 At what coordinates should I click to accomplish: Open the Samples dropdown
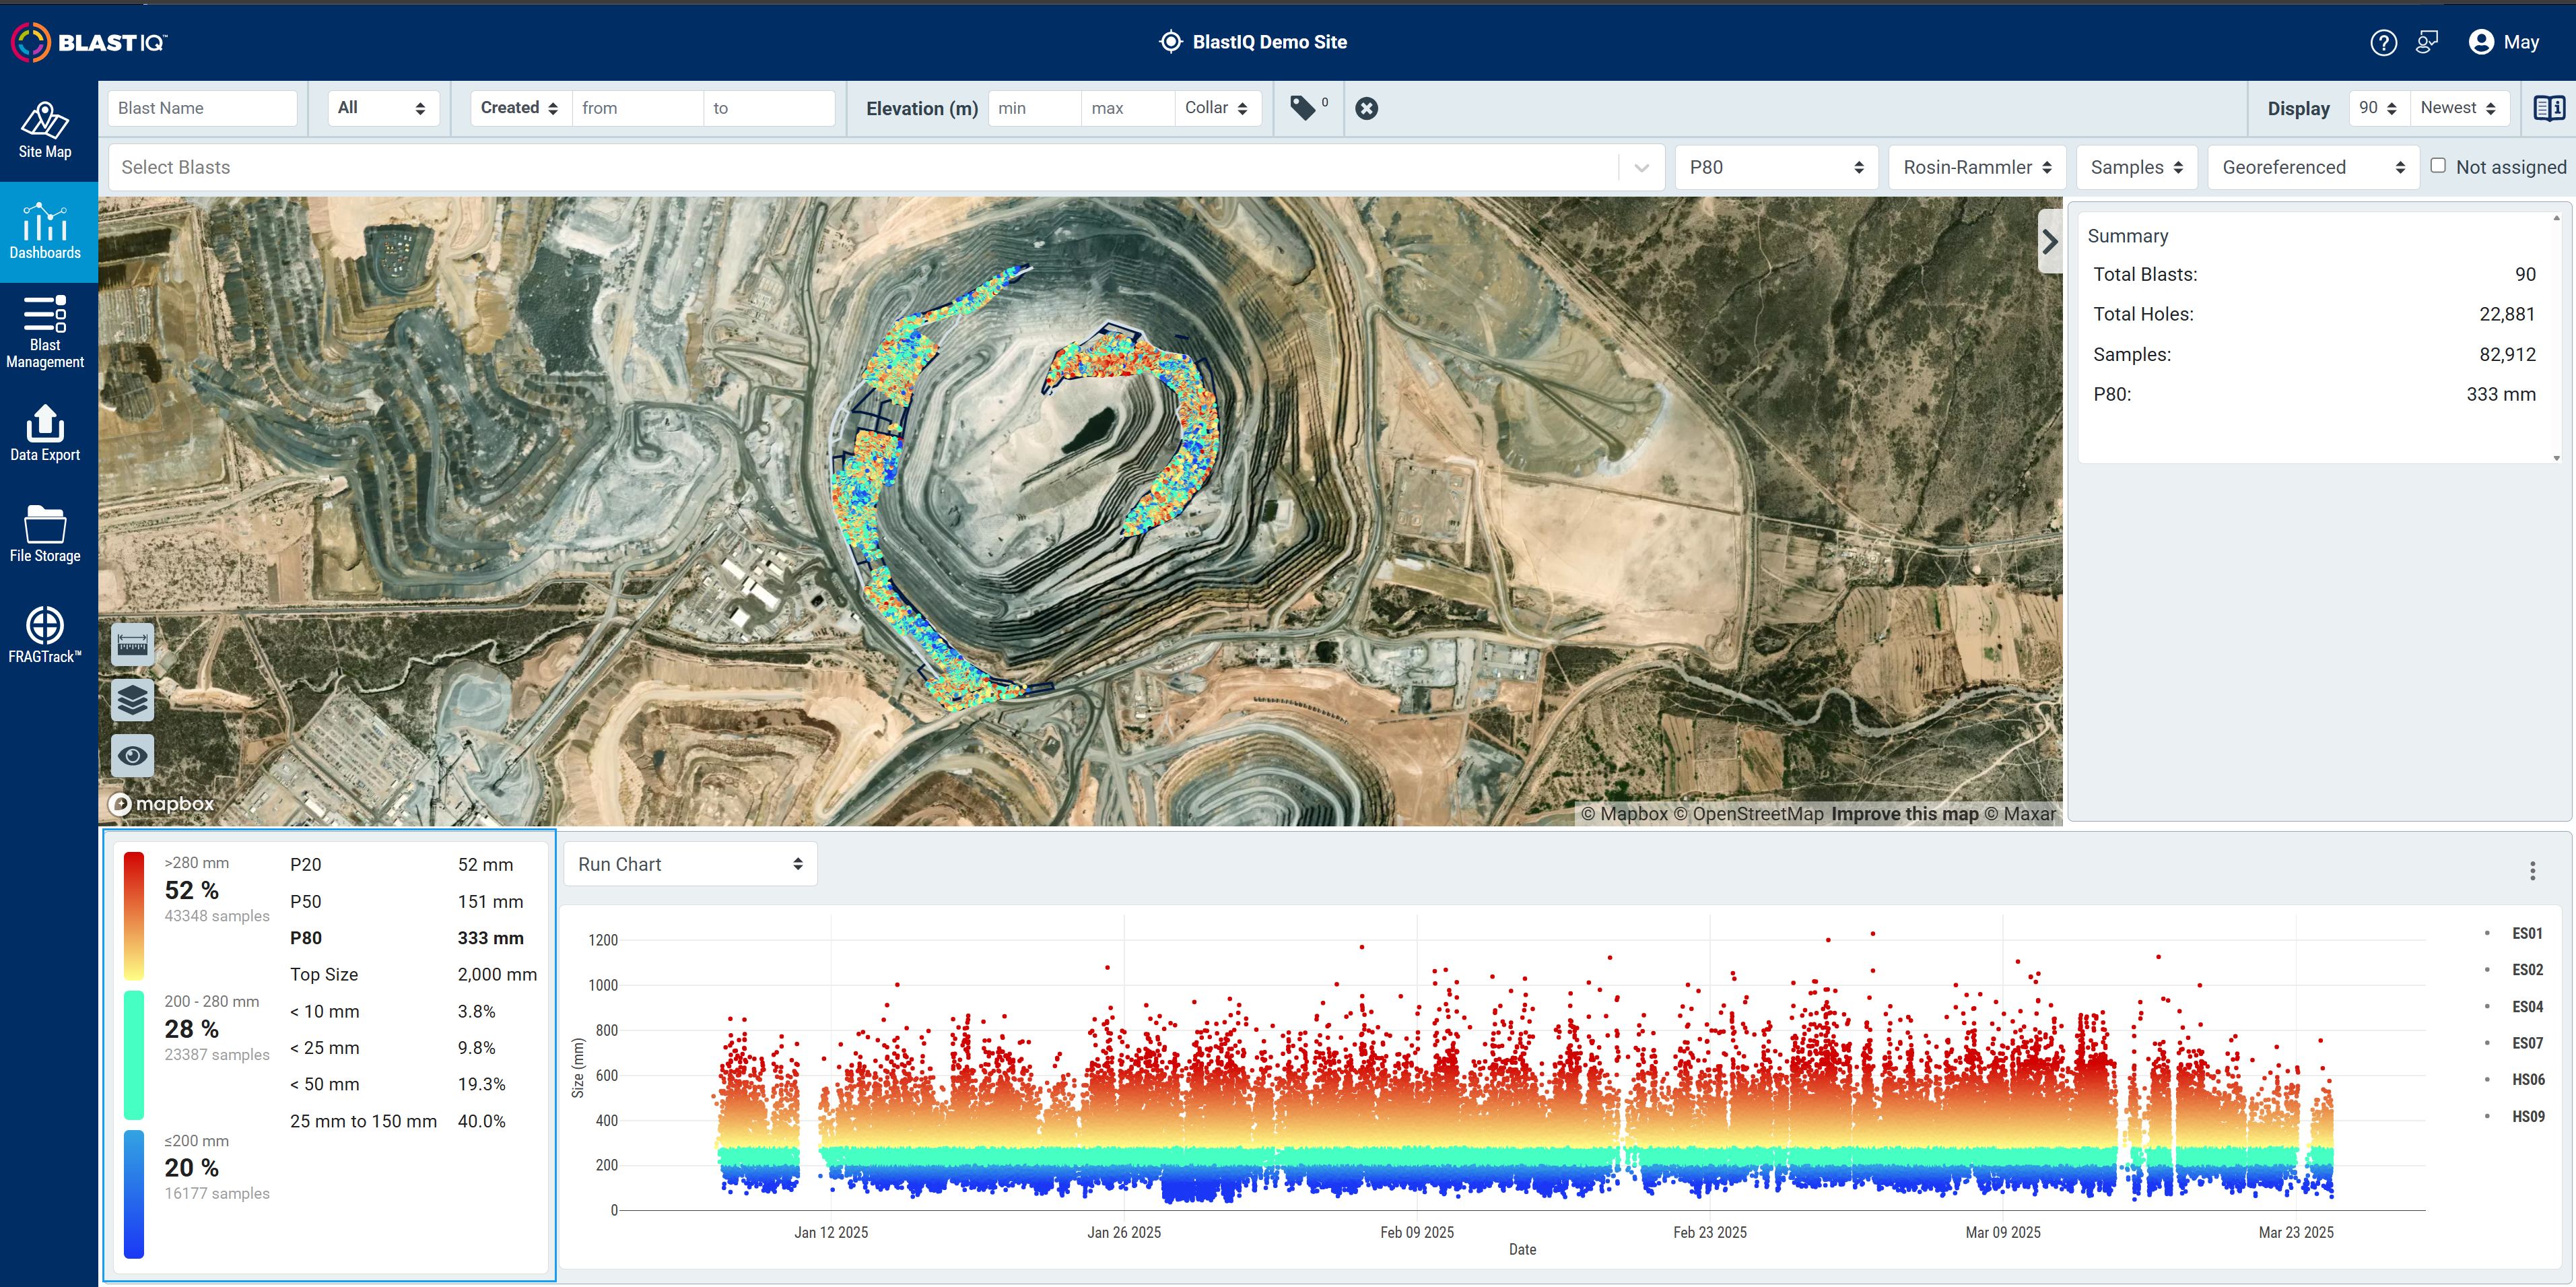click(2136, 168)
